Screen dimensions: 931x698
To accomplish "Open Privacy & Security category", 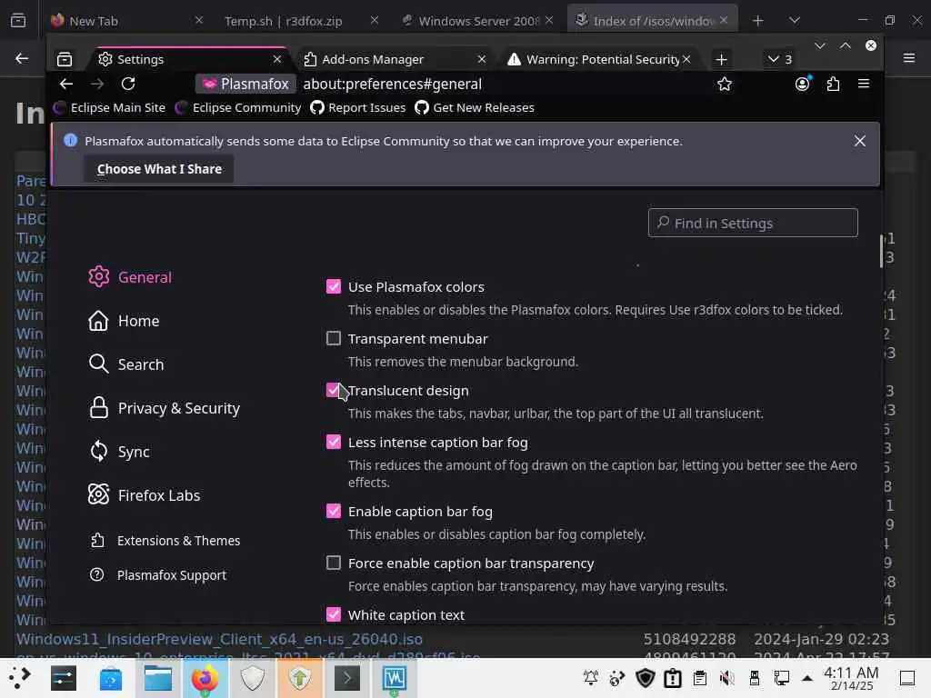I will click(x=164, y=408).
